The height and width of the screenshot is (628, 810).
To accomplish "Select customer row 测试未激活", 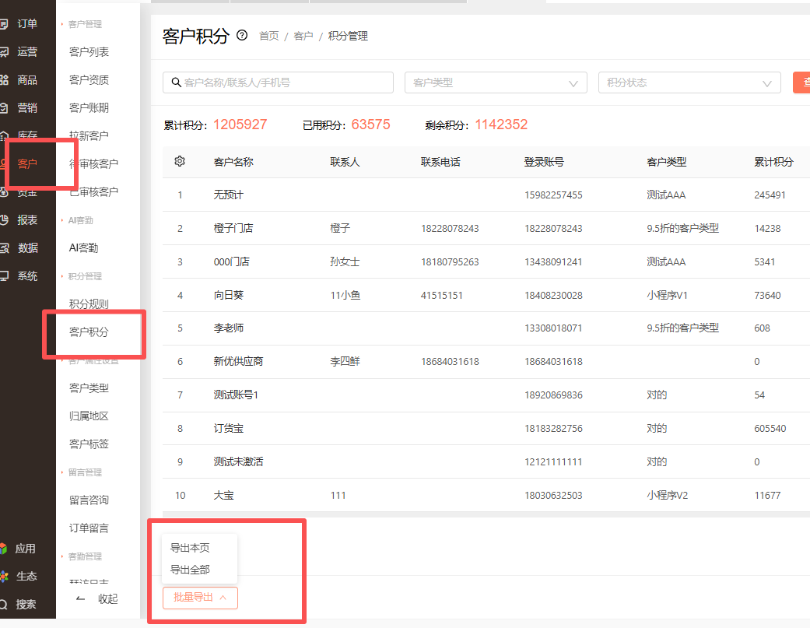I will [x=486, y=461].
